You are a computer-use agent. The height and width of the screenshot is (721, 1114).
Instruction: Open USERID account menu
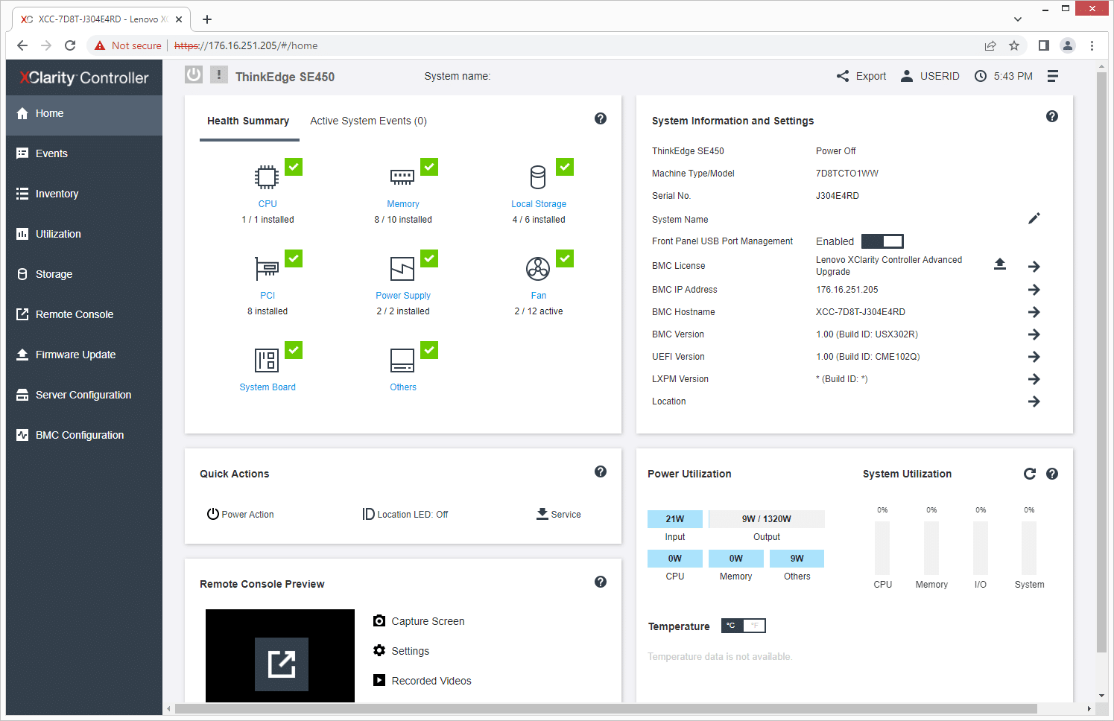point(930,76)
